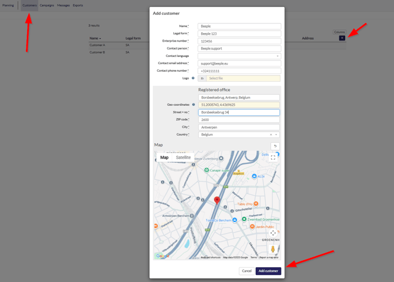
Task: Click the Geo-coordinates help info icon
Action: pyautogui.click(x=193, y=105)
